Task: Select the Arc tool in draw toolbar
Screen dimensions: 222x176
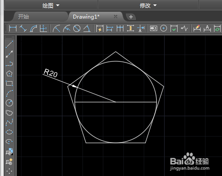Action: click(9, 93)
